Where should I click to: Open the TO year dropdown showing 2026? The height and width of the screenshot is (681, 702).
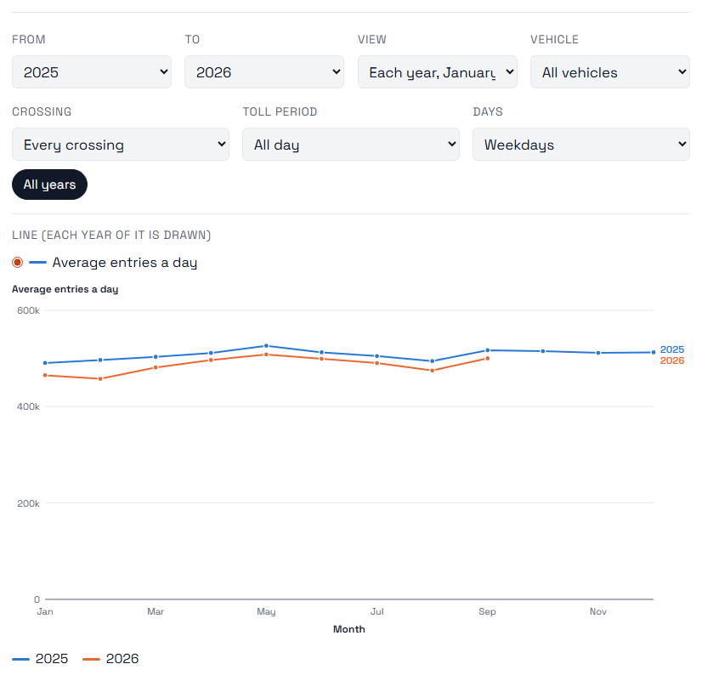point(264,72)
